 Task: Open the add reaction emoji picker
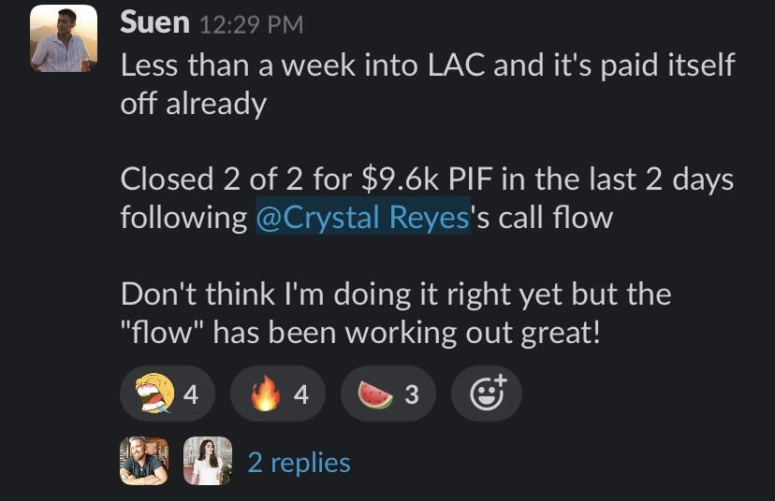[x=487, y=394]
